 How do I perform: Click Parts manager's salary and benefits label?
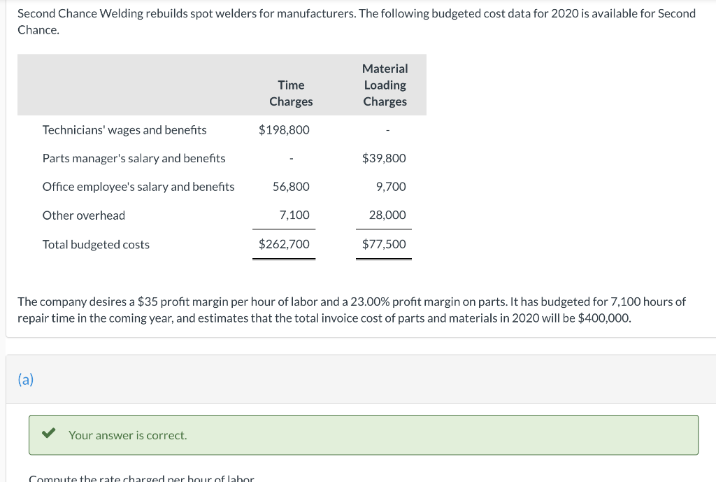tap(134, 159)
